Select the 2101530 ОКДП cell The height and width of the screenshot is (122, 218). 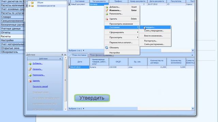pyautogui.click(x=118, y=67)
